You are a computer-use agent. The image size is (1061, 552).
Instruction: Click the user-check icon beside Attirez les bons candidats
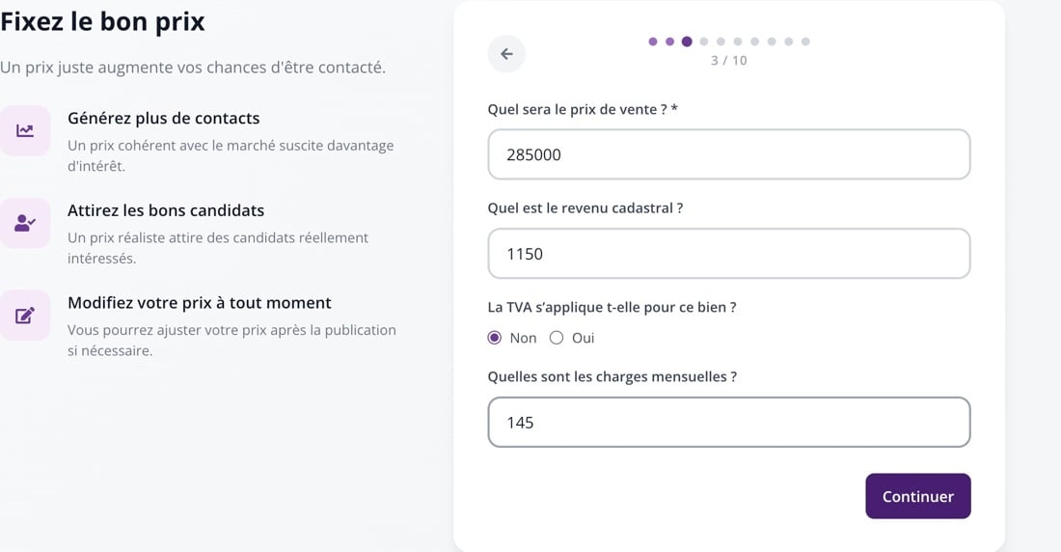[25, 223]
